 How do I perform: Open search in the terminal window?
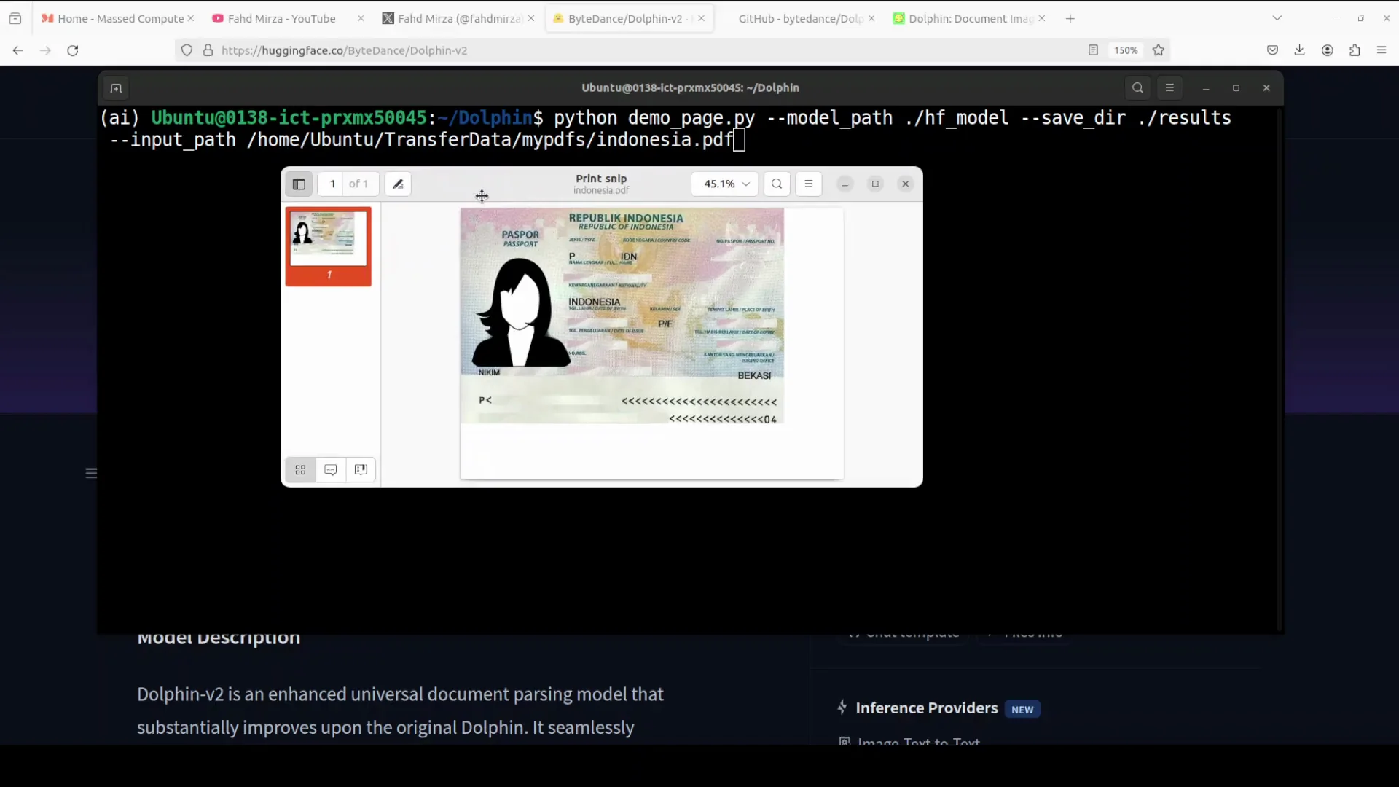coord(1137,87)
